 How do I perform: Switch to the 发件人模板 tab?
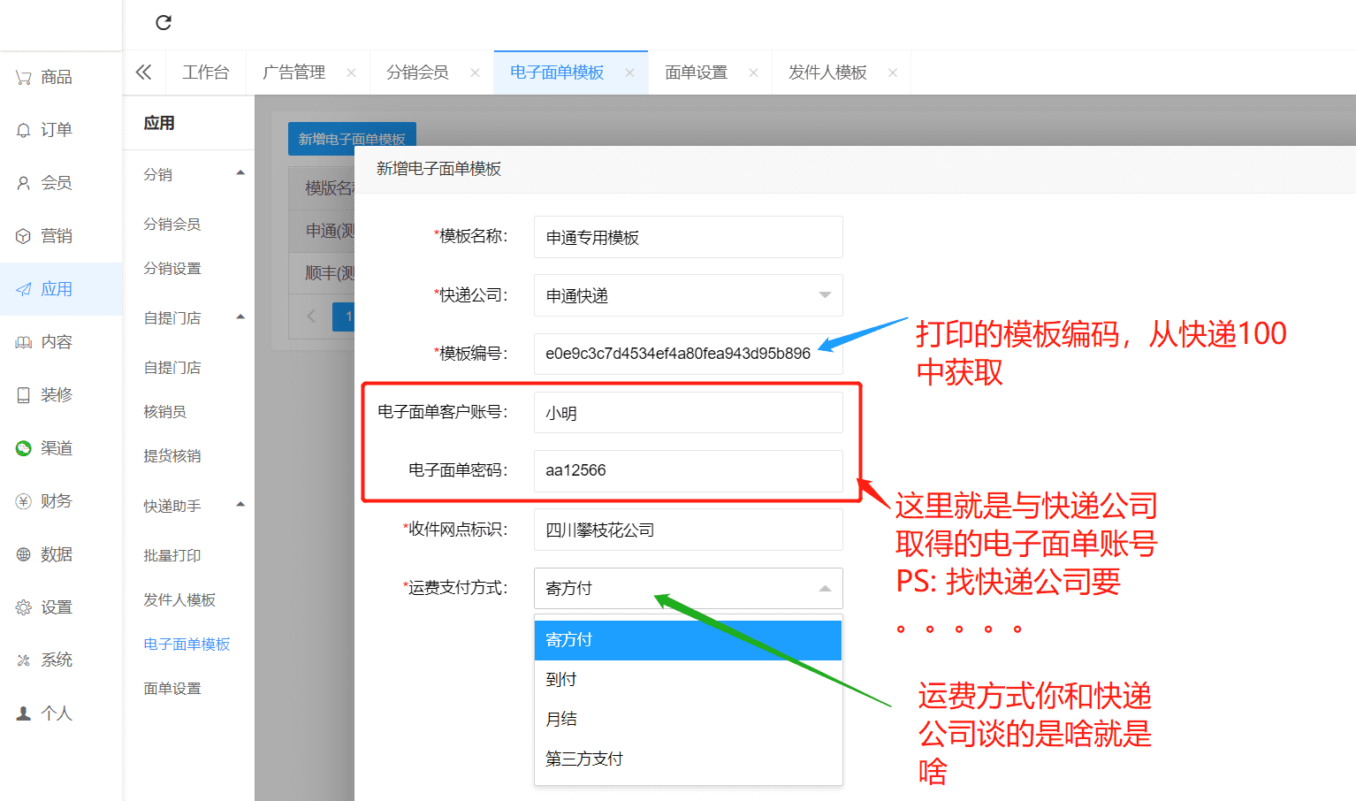click(827, 72)
